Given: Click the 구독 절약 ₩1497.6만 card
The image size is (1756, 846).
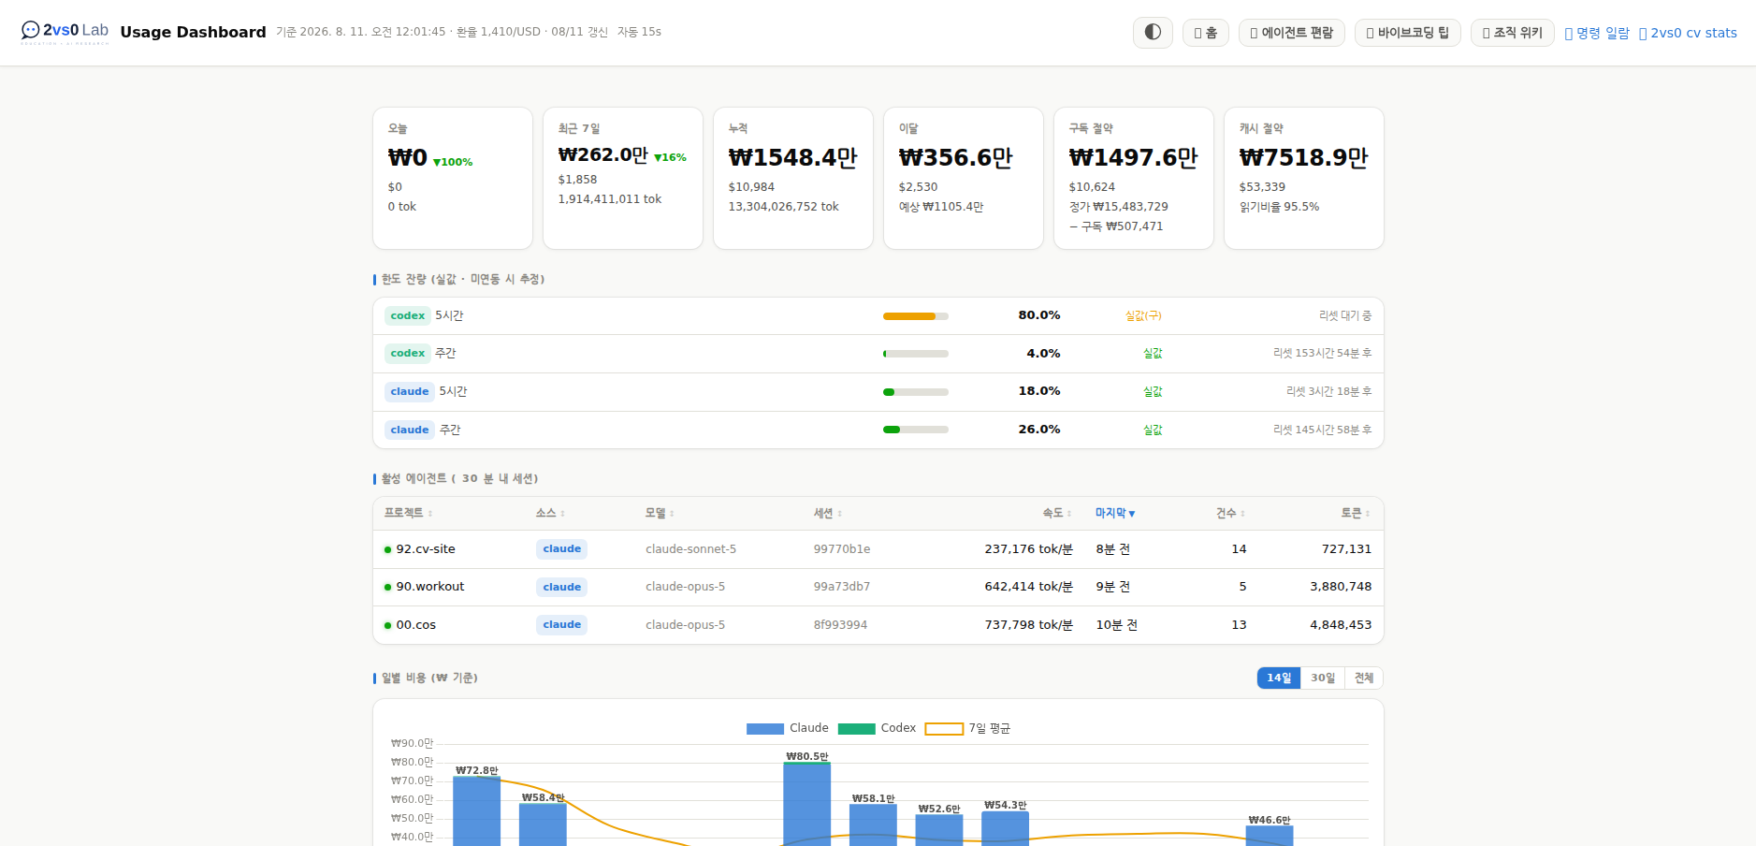Looking at the screenshot, I should 1134,178.
